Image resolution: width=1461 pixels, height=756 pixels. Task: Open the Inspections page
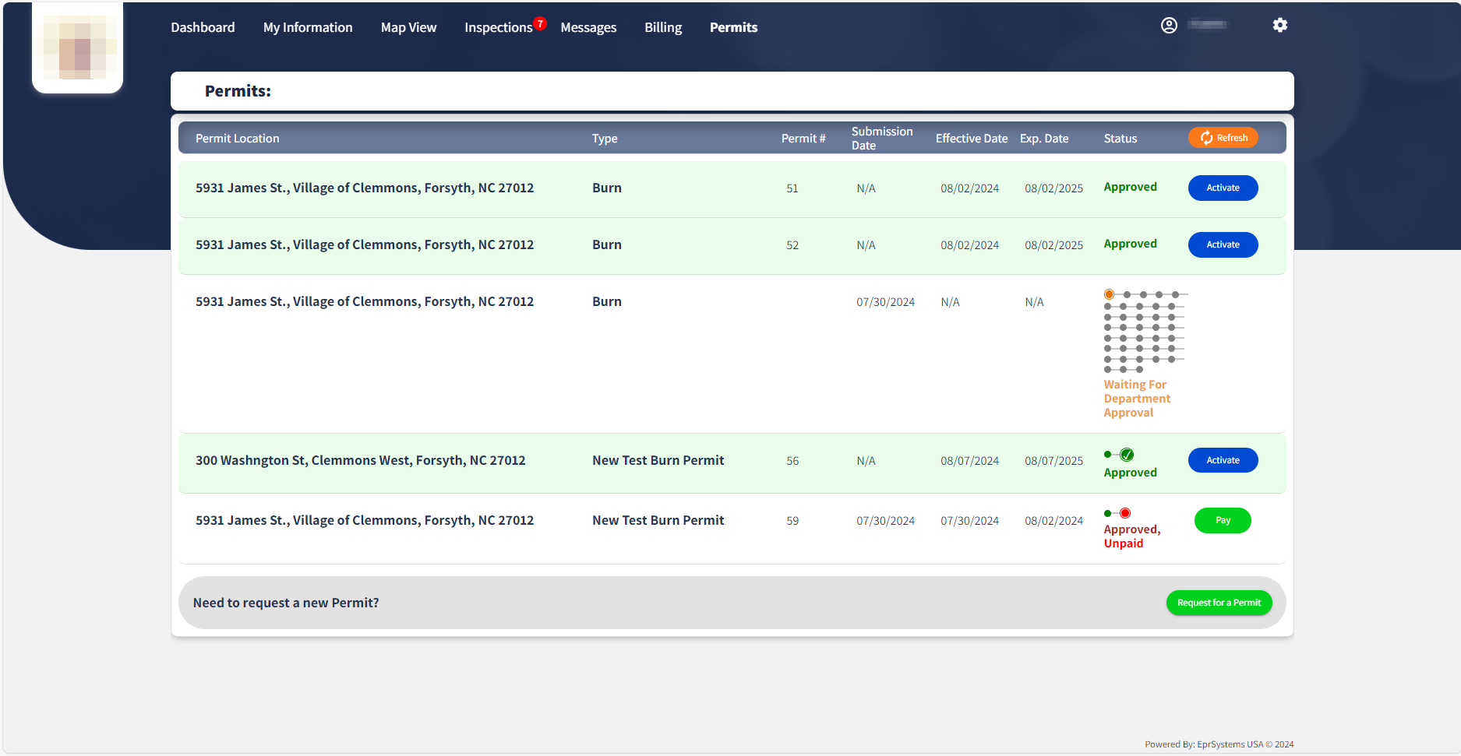498,27
